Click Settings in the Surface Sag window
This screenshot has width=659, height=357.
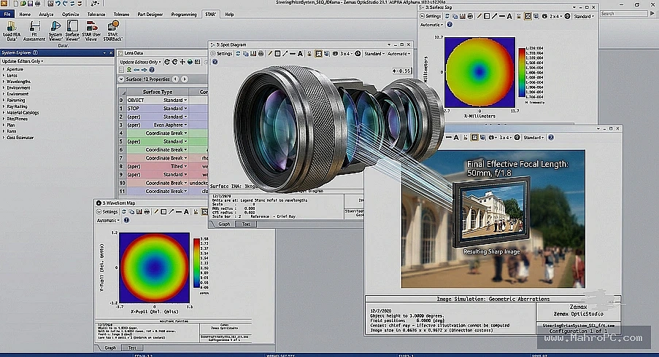coord(431,16)
